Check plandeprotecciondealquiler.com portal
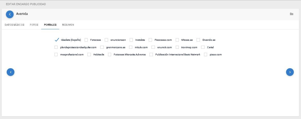Screen dimensions: 301x119 56,47
